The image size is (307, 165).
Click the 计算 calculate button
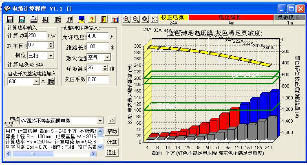point(112,142)
